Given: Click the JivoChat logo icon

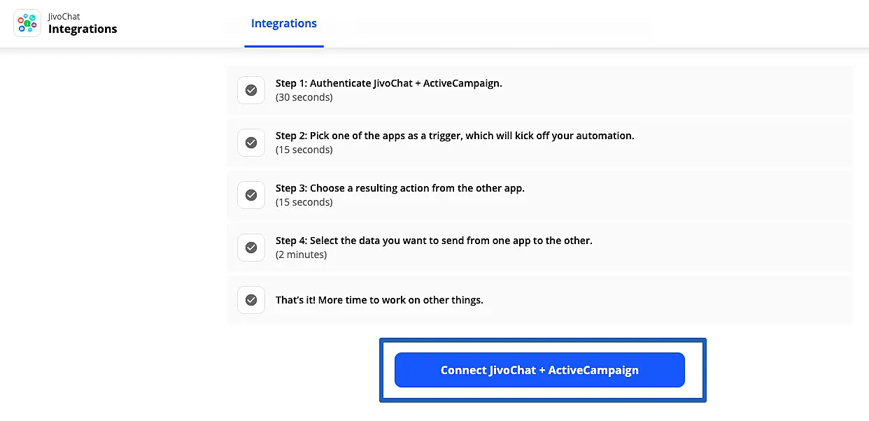Looking at the screenshot, I should point(27,23).
